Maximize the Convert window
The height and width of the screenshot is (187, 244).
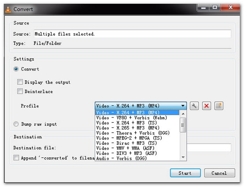coord(215,7)
